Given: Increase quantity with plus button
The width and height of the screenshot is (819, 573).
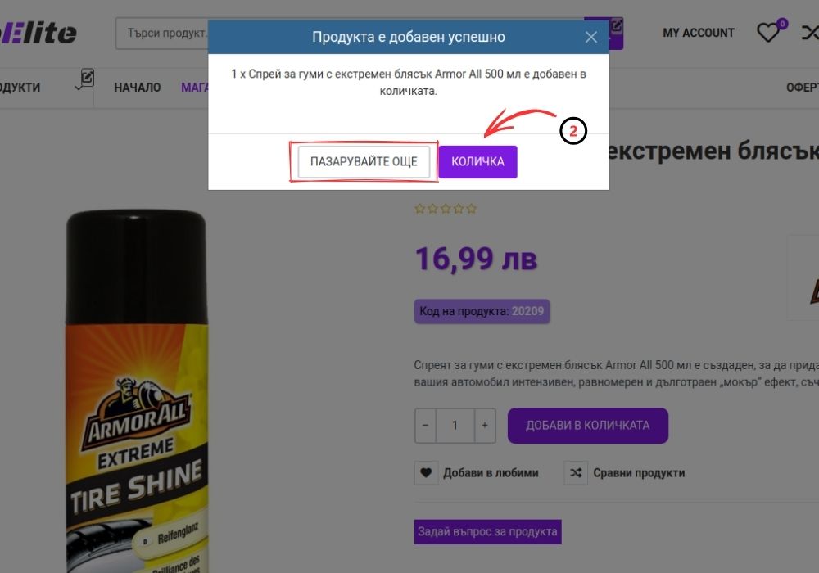Looking at the screenshot, I should point(485,426).
